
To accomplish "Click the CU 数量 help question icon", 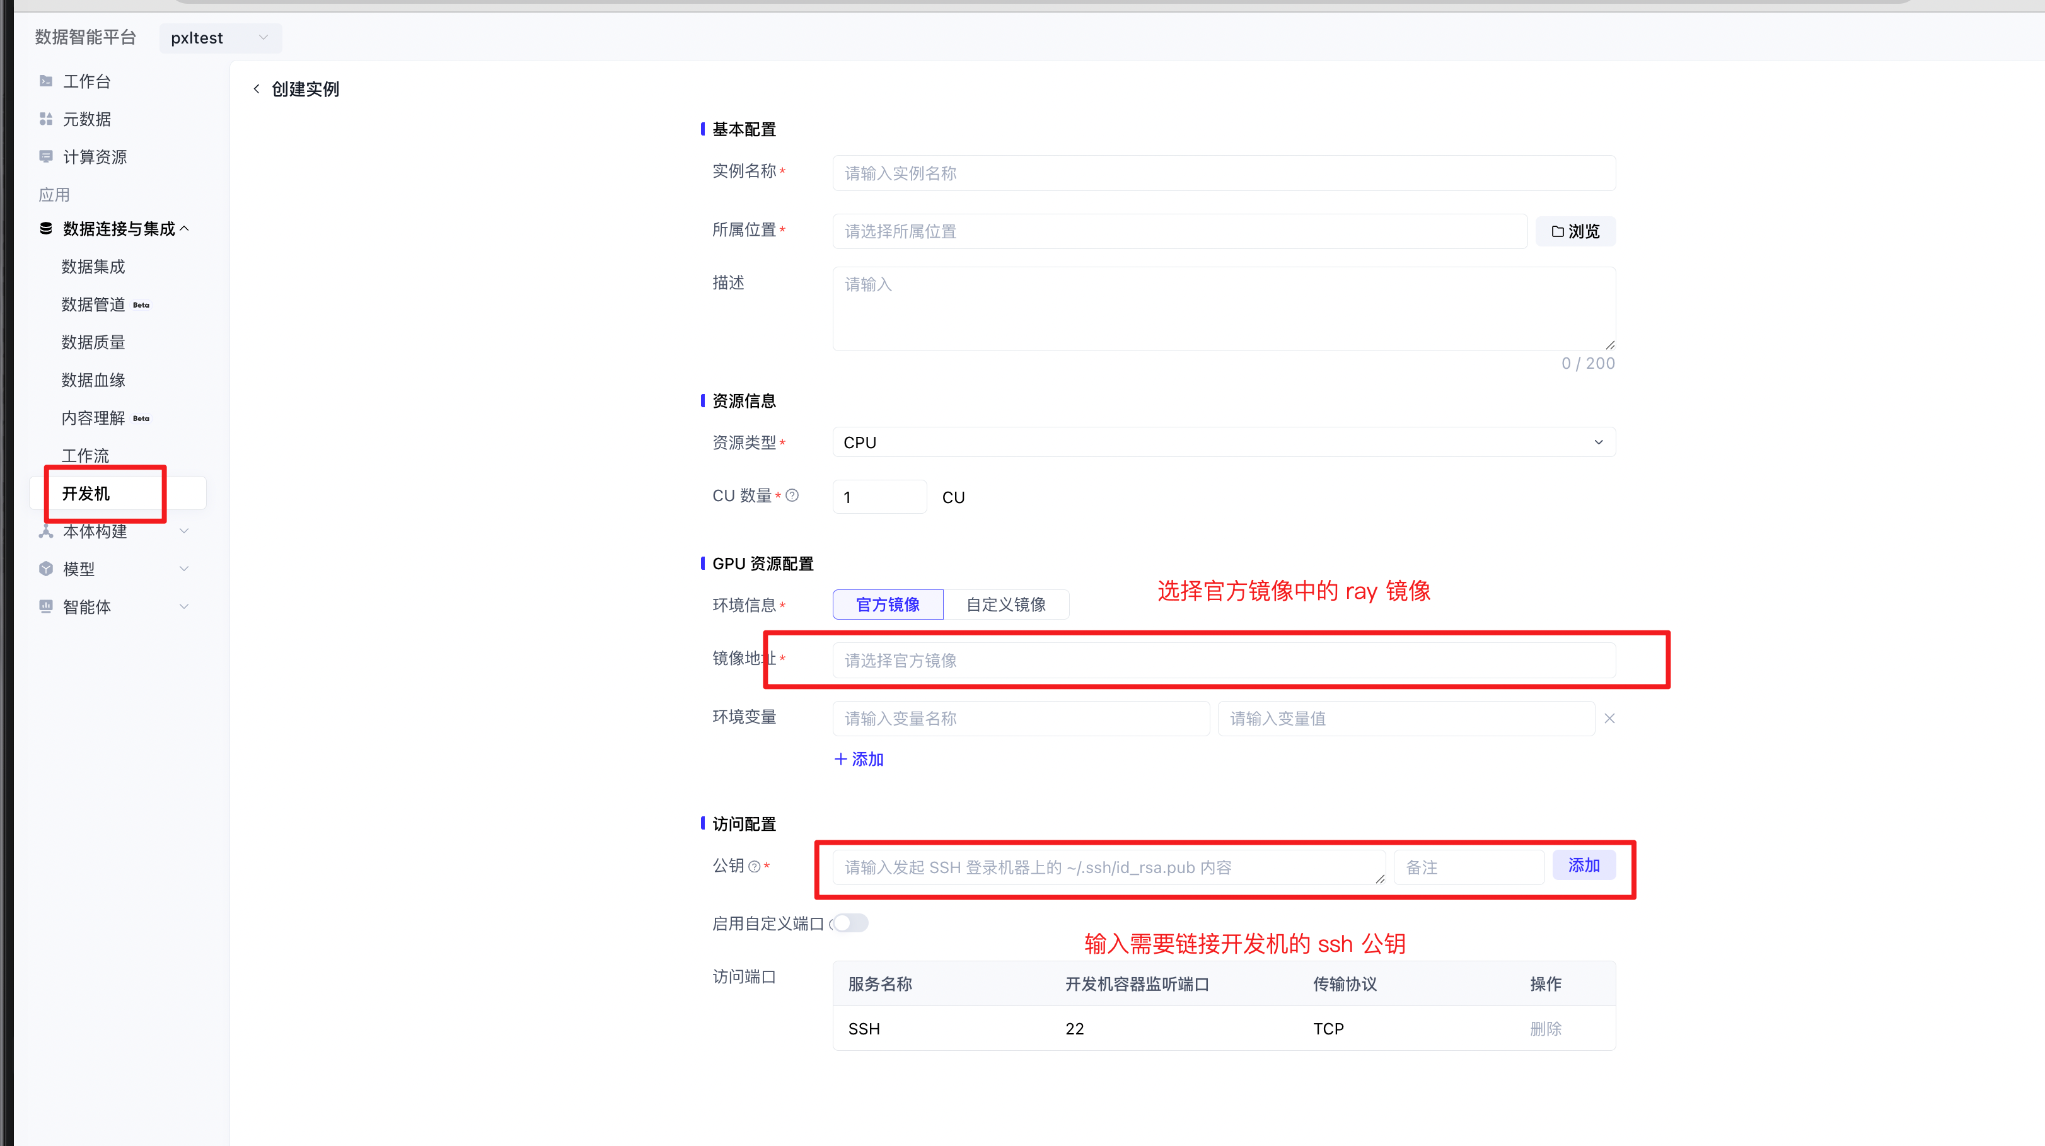I will [792, 495].
